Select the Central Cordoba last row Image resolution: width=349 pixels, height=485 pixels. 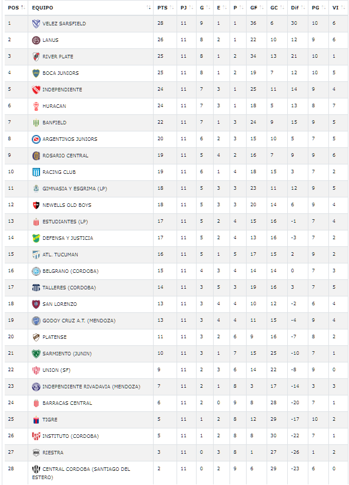click(177, 473)
